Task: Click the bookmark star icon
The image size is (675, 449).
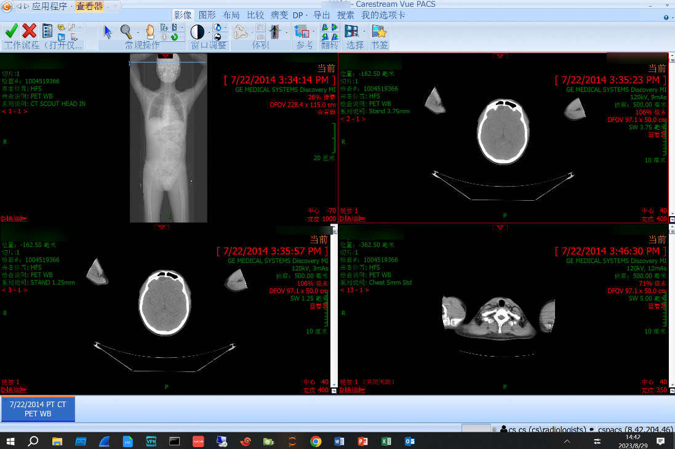Action: [379, 31]
